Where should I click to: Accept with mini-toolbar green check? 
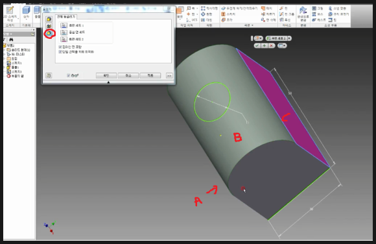(257, 45)
